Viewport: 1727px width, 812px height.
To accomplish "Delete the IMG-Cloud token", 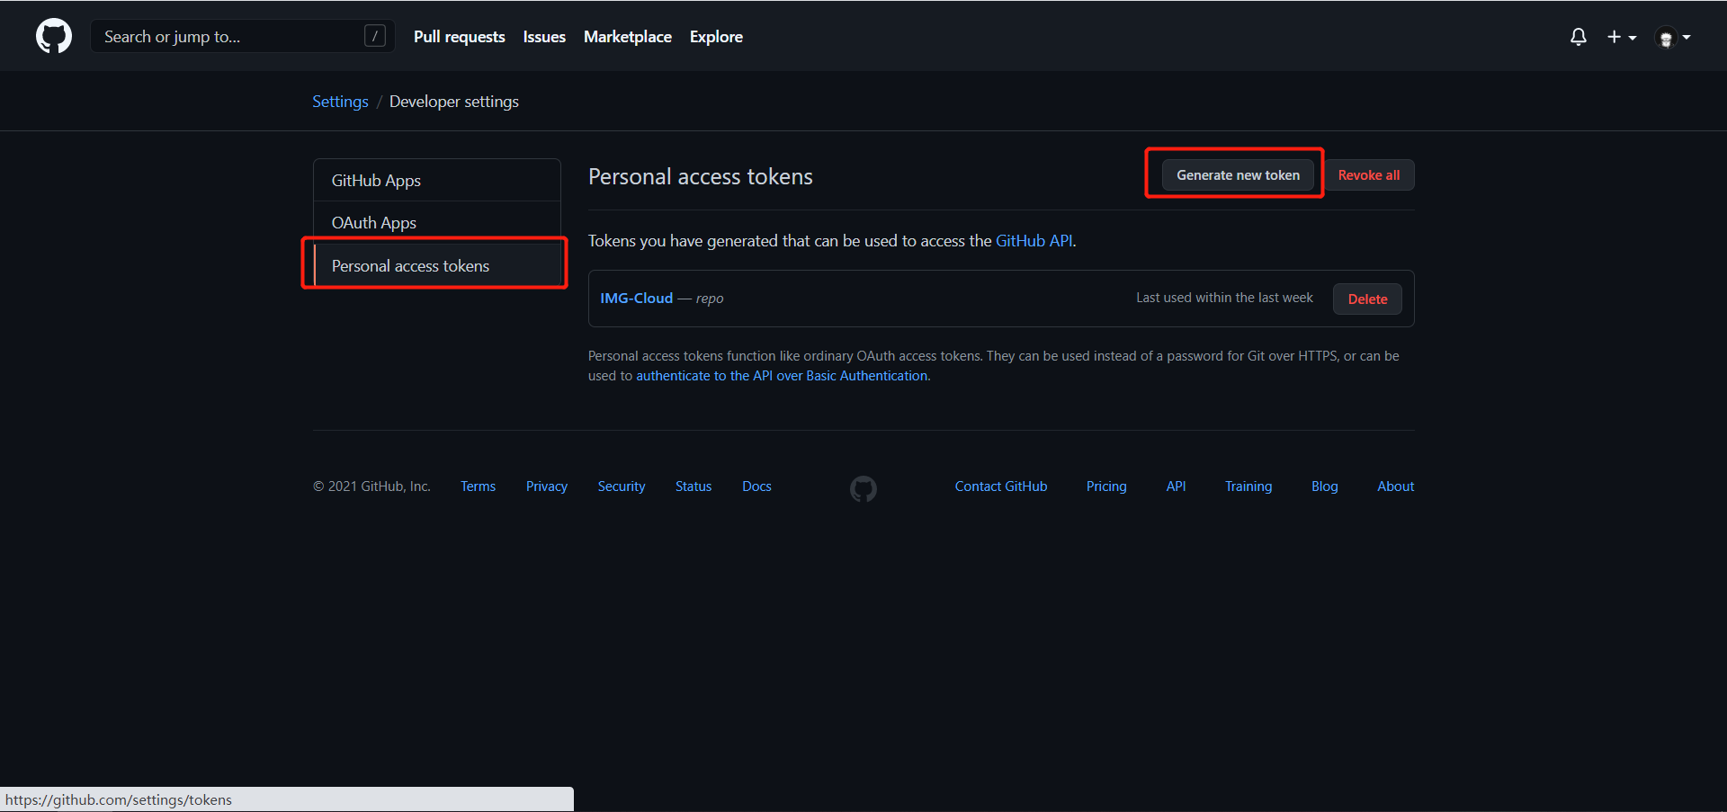I will pyautogui.click(x=1367, y=299).
